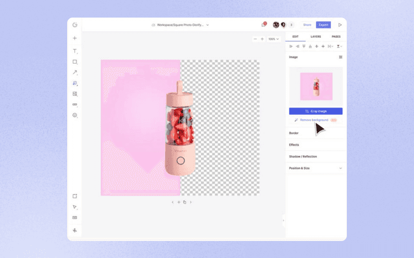Click the Glorify logo icon
Viewport: 414px width, 258px height.
(x=75, y=25)
